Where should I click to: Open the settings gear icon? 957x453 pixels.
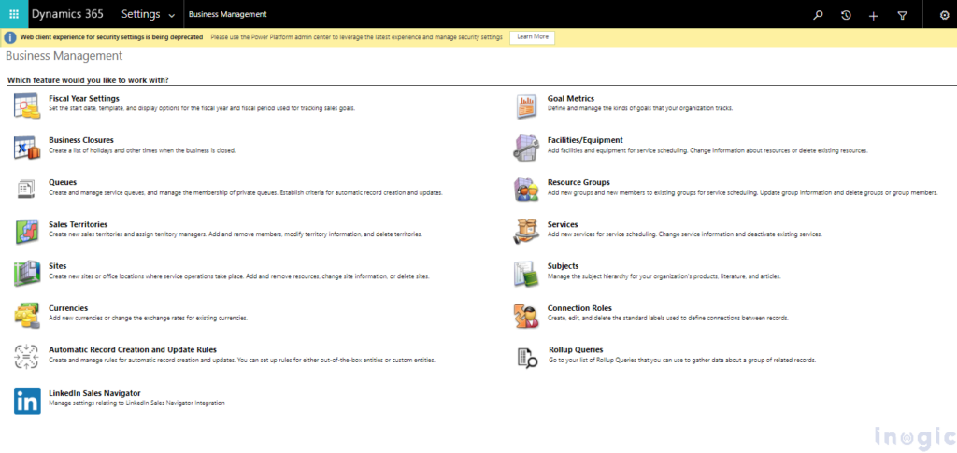pyautogui.click(x=943, y=15)
